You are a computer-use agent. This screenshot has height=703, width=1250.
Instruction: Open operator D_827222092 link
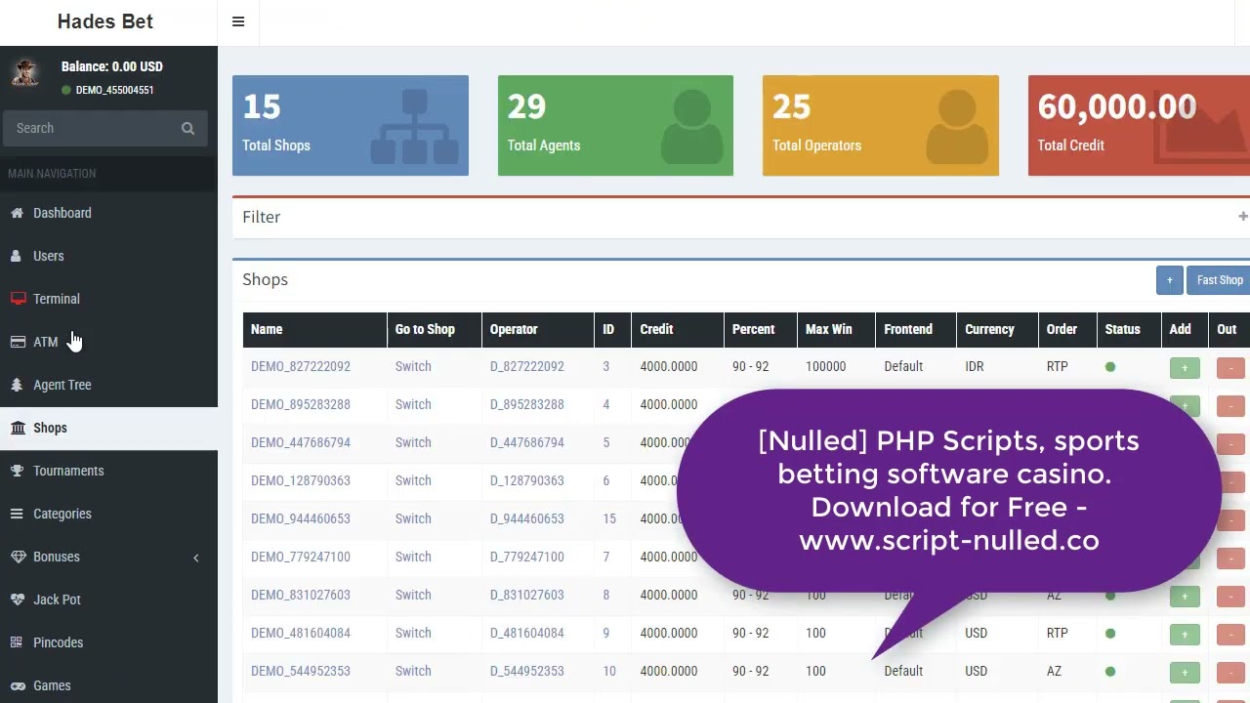pyautogui.click(x=527, y=366)
